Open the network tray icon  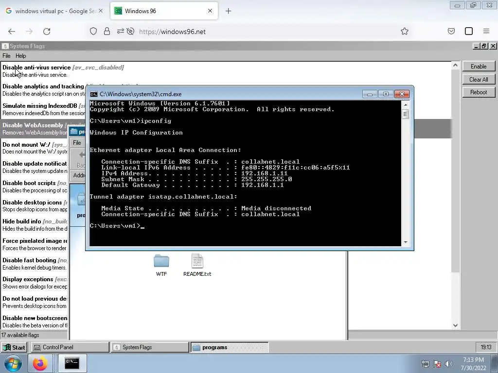coord(425,364)
